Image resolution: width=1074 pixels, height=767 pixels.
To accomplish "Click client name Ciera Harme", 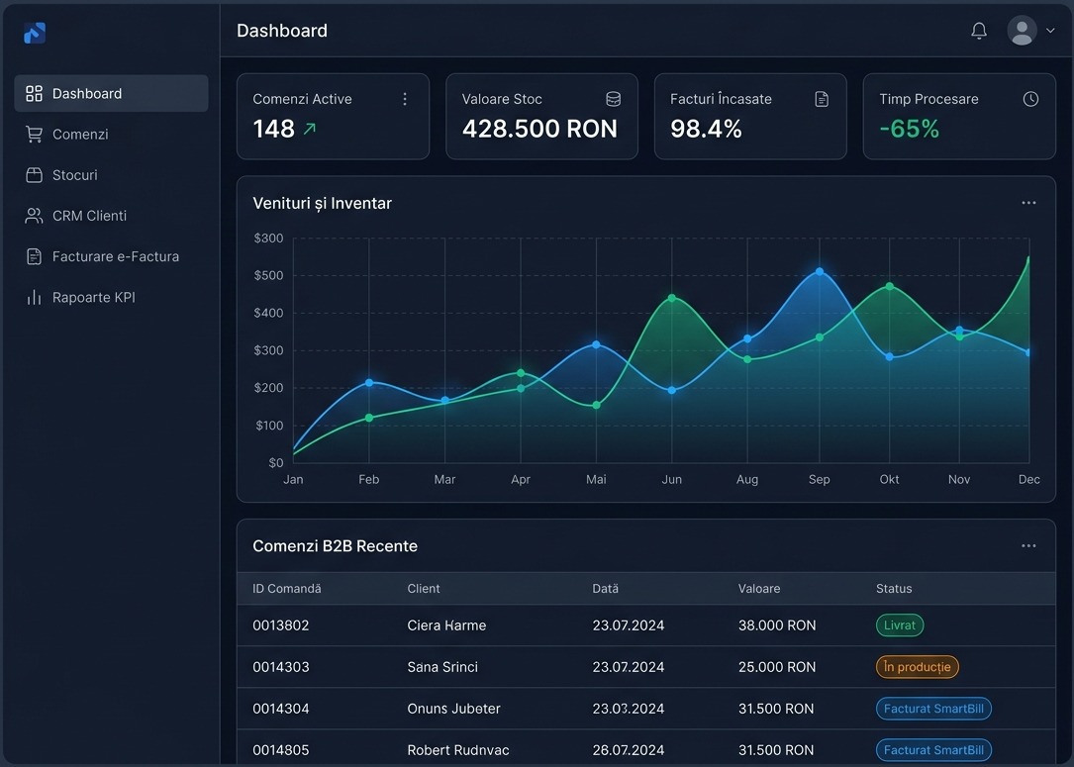I will click(446, 625).
